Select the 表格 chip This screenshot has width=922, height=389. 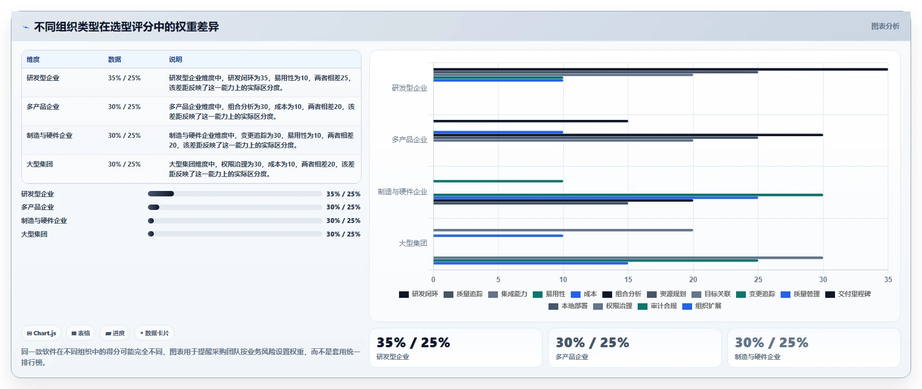[80, 333]
